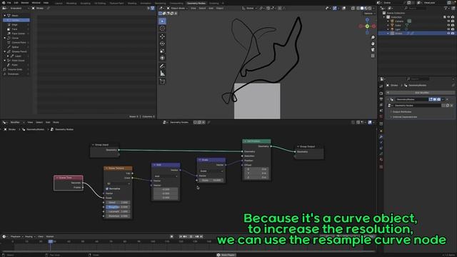Click the Set Position node header
Screen dimensions: 457x257
click(x=256, y=141)
